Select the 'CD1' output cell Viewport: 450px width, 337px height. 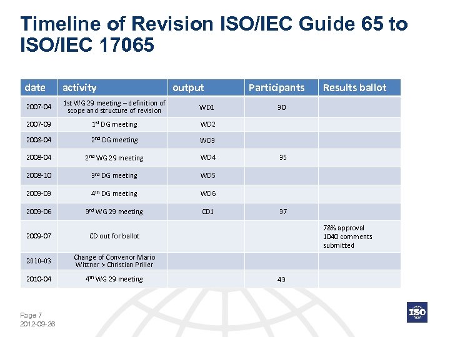[x=206, y=212]
